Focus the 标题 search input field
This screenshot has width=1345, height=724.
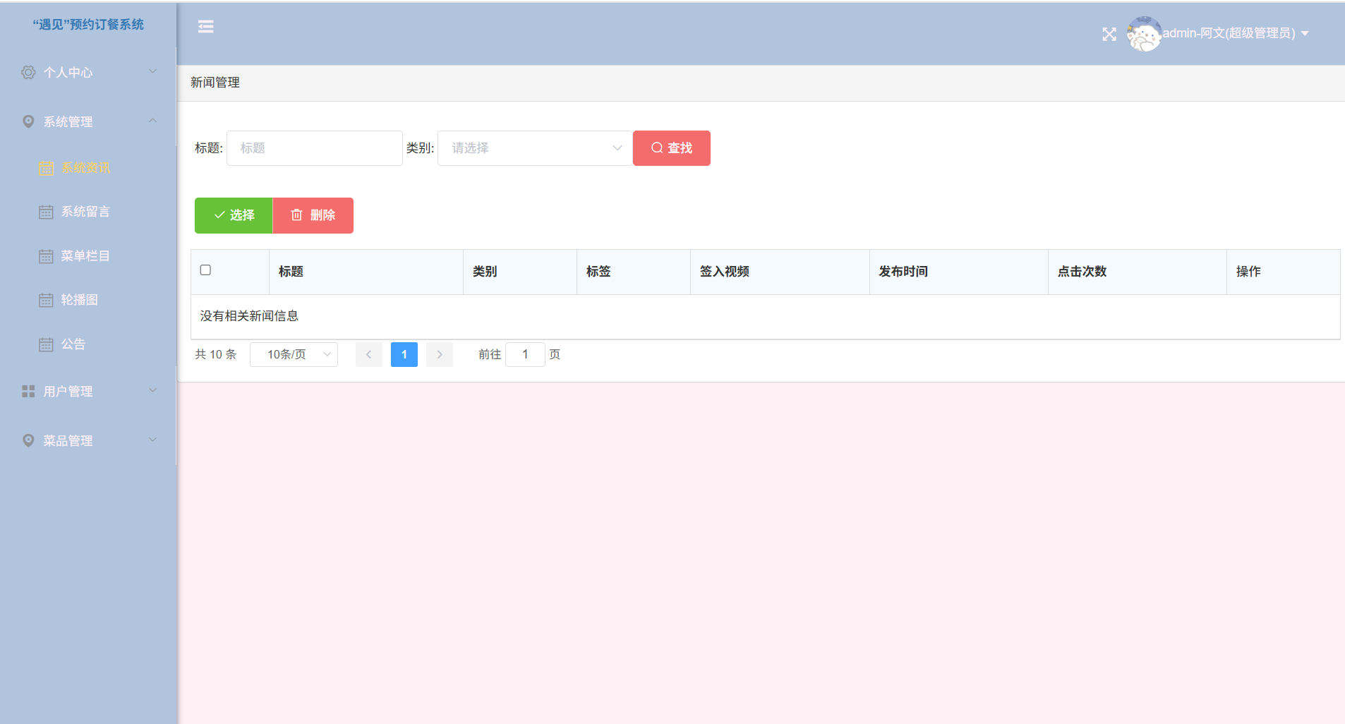pos(315,148)
